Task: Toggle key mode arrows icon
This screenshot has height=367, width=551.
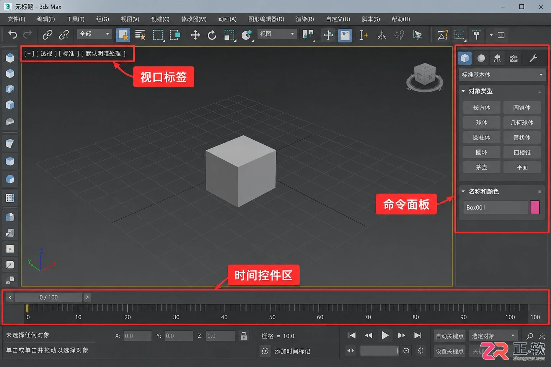Action: [x=350, y=351]
